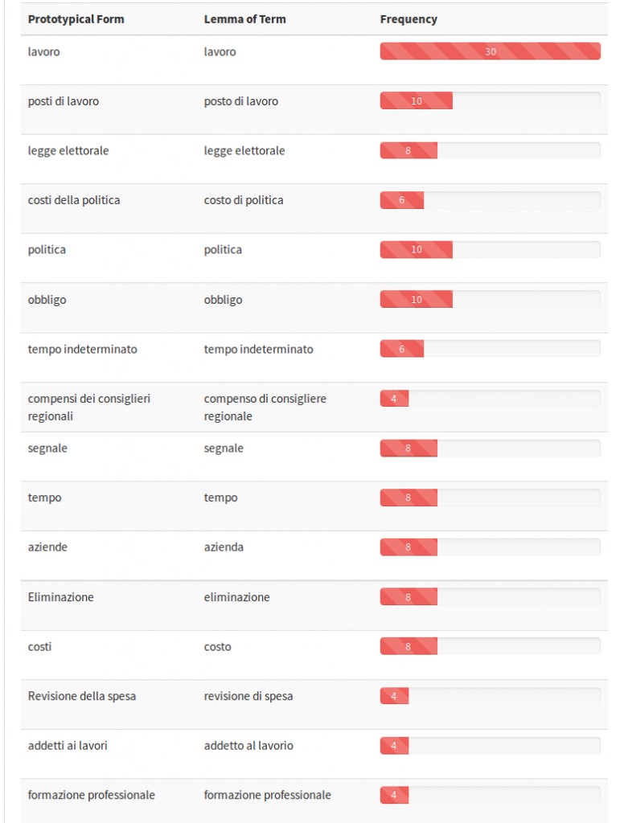Click the Frequency column header

point(408,19)
